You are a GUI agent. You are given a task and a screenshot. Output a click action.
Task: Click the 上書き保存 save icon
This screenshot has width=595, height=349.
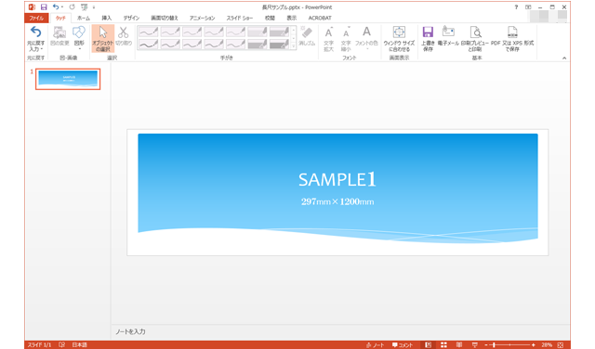(x=428, y=38)
